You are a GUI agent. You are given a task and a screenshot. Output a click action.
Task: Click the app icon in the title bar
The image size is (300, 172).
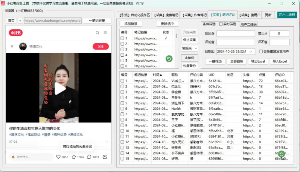pos(3,3)
